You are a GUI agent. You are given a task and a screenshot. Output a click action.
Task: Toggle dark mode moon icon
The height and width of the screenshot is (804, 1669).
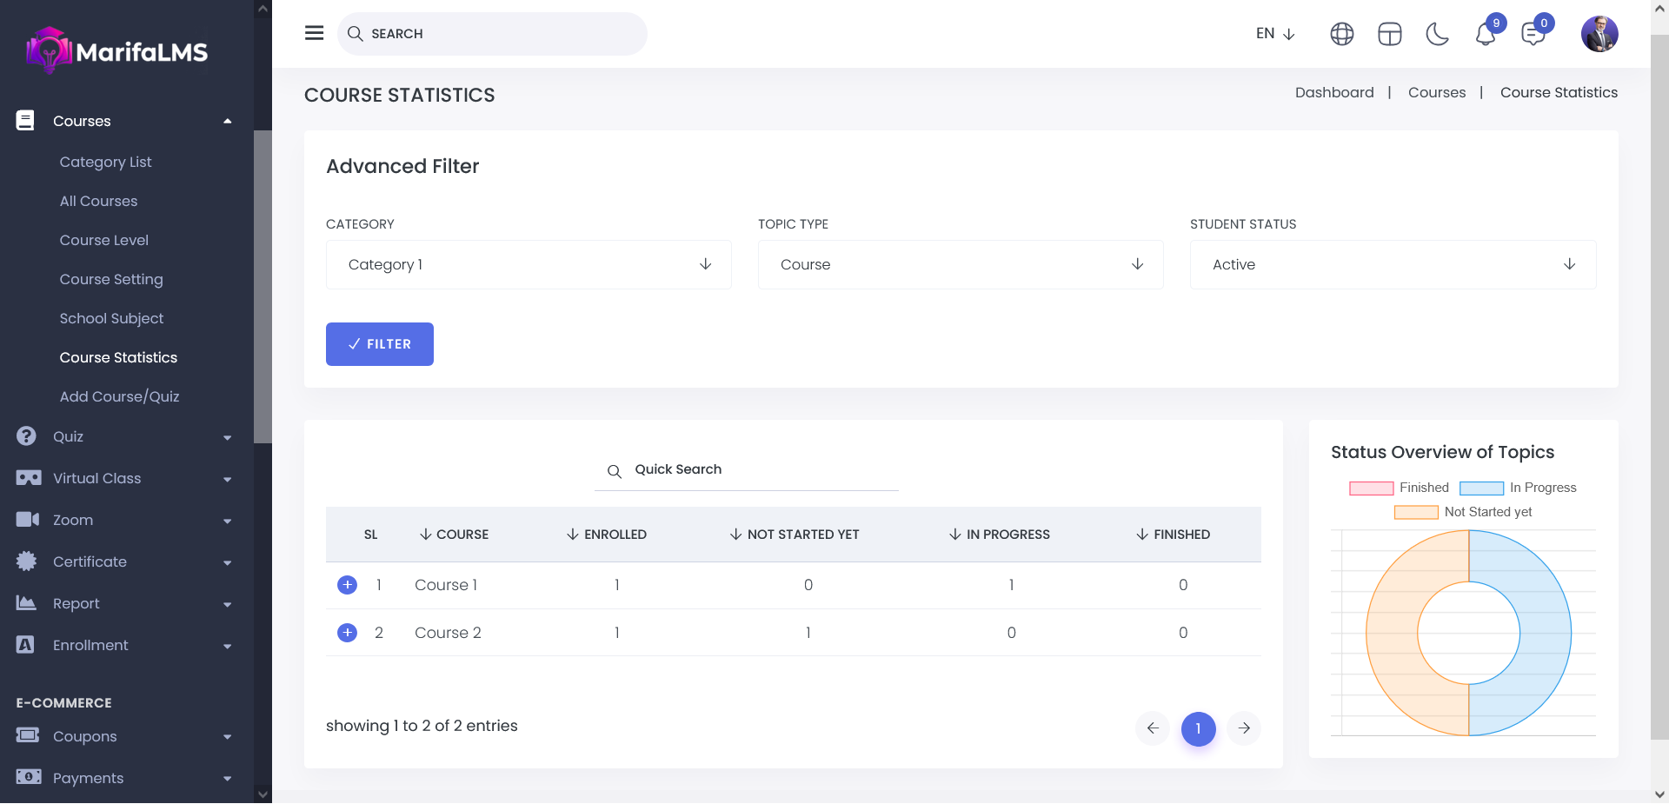[1438, 34]
